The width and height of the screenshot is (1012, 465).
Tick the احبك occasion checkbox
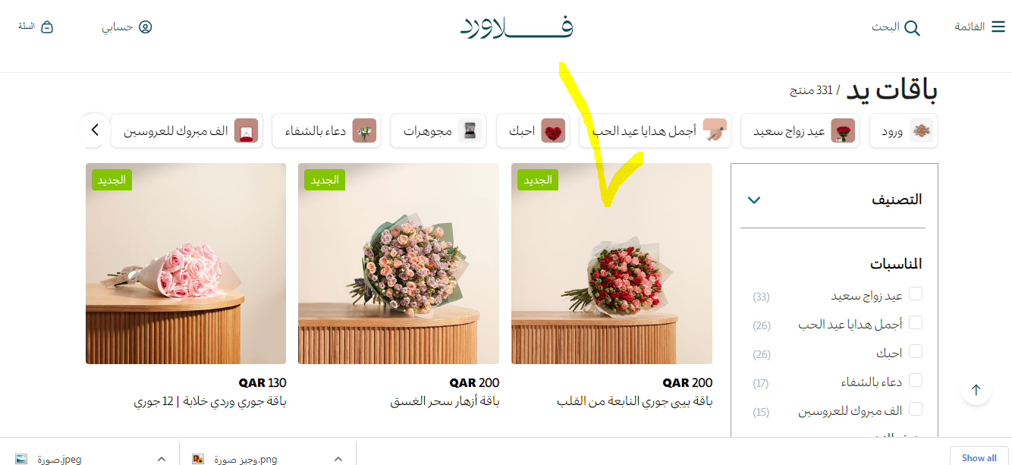point(916,351)
